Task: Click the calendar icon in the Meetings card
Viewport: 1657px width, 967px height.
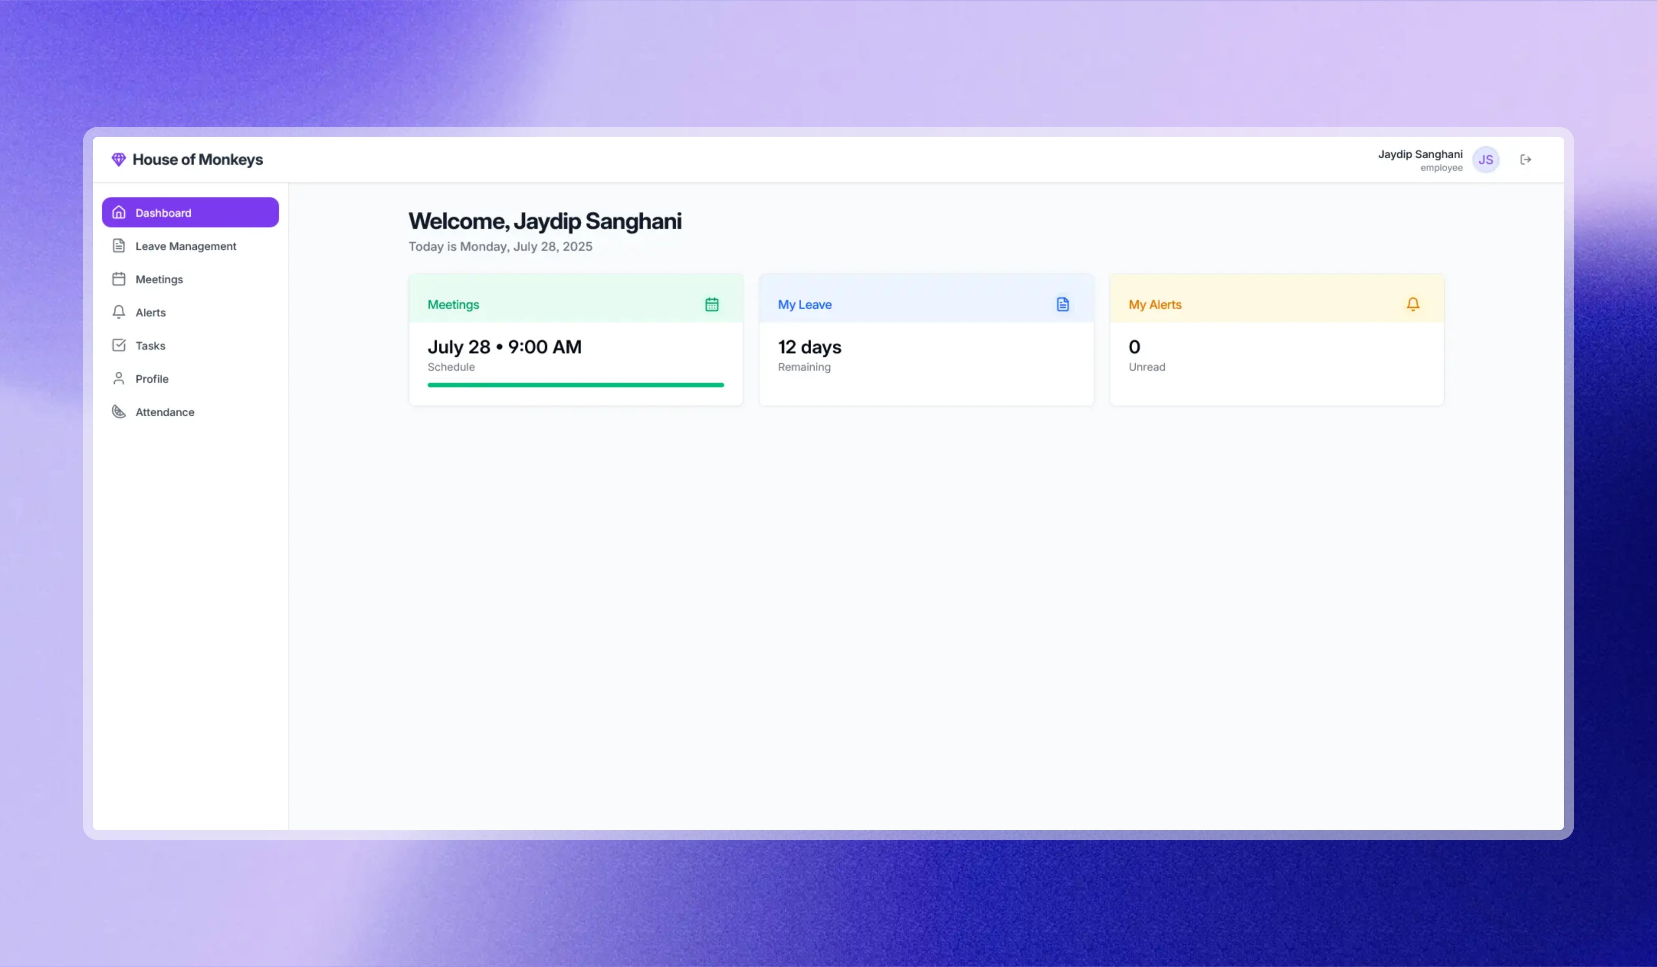Action: (x=712, y=305)
